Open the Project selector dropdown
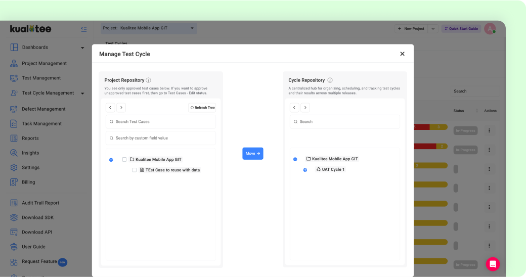The image size is (526, 277). tap(149, 28)
